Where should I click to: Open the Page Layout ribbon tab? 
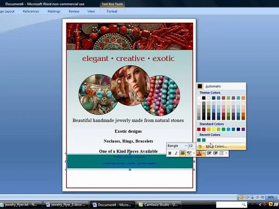[x=7, y=11]
